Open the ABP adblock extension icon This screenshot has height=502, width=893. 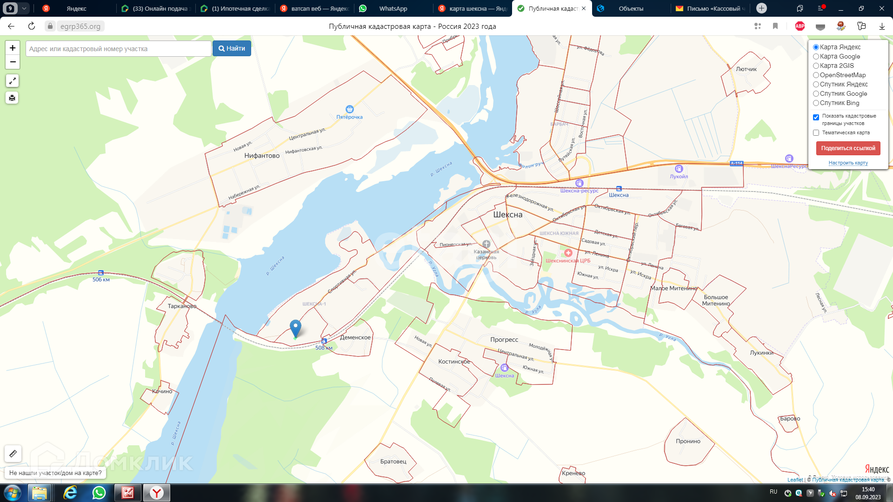pos(800,26)
